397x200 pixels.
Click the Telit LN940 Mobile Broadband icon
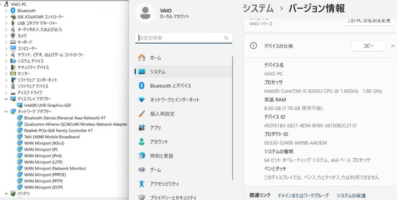[20, 137]
